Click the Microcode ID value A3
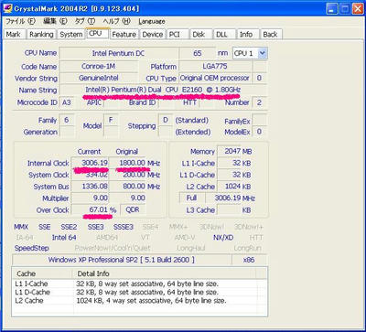 67,102
